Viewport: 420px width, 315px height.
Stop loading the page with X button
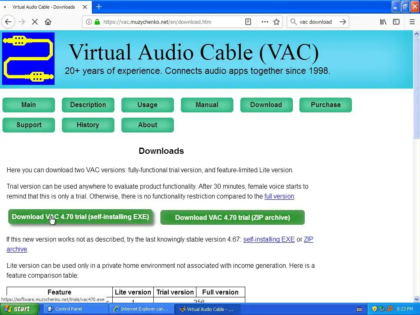pos(35,22)
